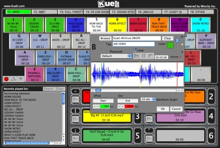This screenshot has height=148, width=220.
Task: Click the play icon in the edit dialog
Action: point(136,56)
